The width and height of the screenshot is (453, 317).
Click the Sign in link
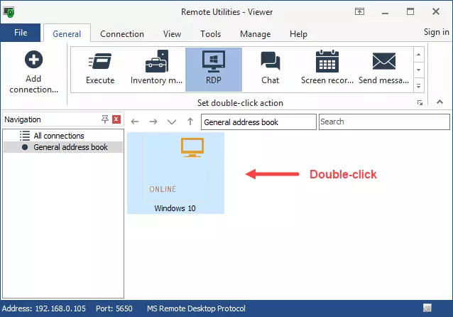pos(436,32)
